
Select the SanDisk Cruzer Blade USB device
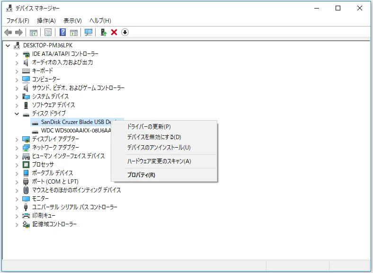click(x=75, y=122)
